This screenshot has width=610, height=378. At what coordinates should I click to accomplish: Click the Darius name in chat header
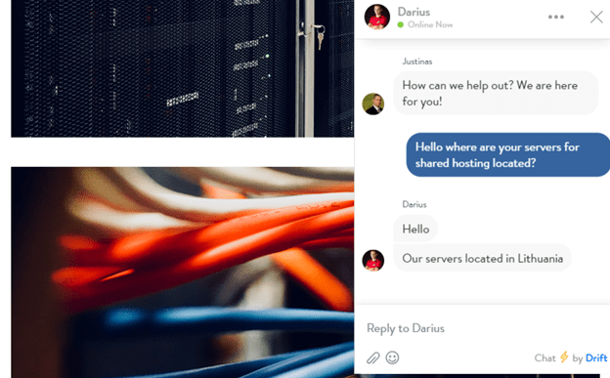pos(414,12)
